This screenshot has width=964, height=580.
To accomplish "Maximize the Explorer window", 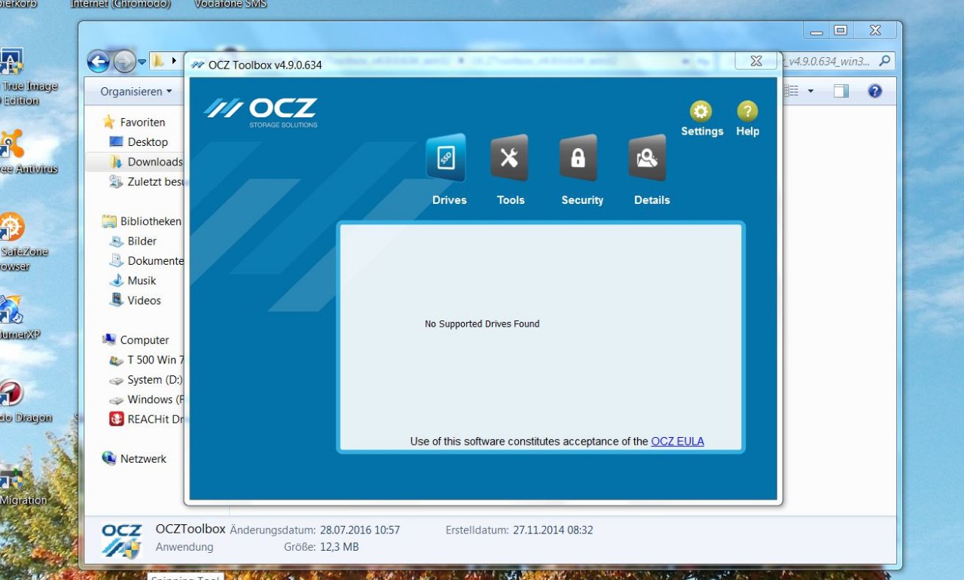I will pos(840,30).
